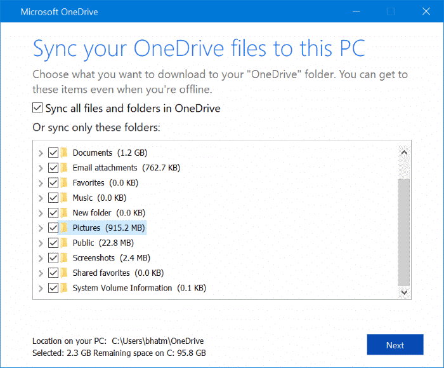This screenshot has height=368, width=444.
Task: Click the System Volume Information folder icon
Action: (x=64, y=288)
